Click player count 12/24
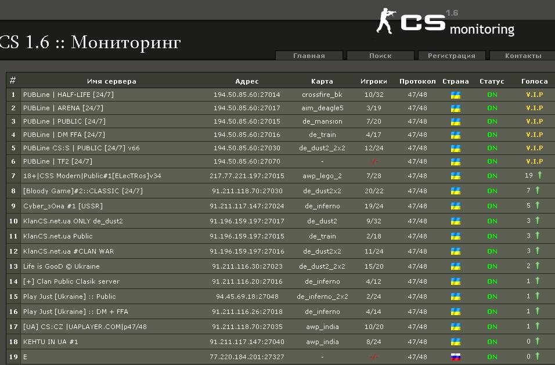The height and width of the screenshot is (365, 555). pos(374,148)
